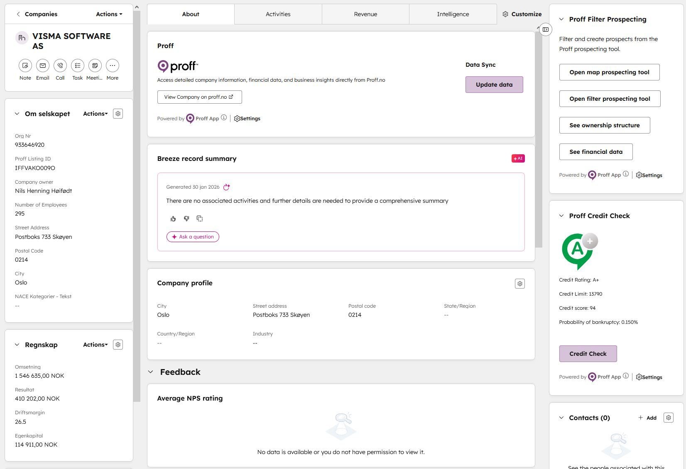The height and width of the screenshot is (469, 686).
Task: Open the Revenue tab
Action: click(x=365, y=14)
